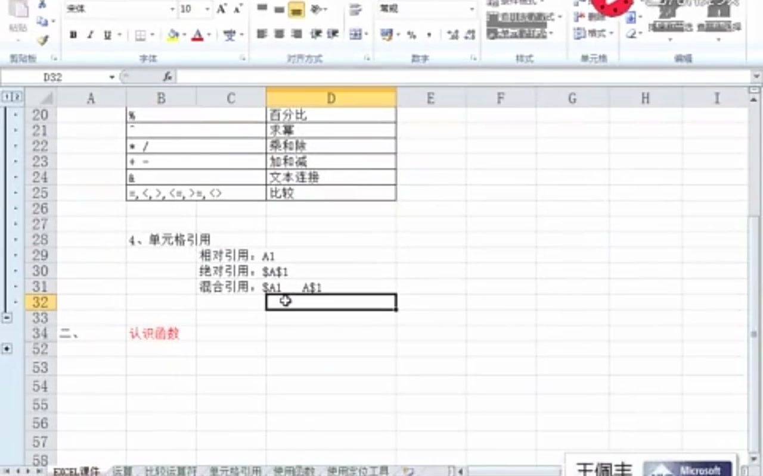This screenshot has width=763, height=476.
Task: Apply bold formatting to the selection
Action: [x=74, y=34]
